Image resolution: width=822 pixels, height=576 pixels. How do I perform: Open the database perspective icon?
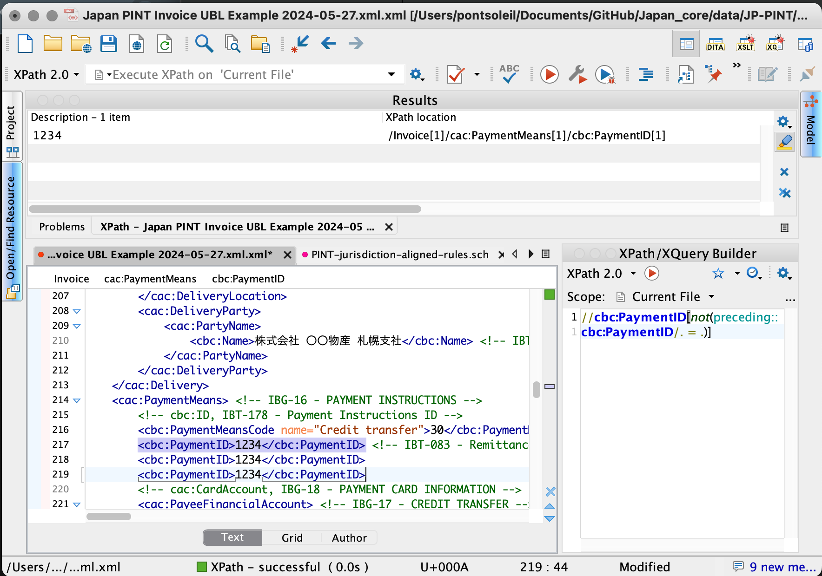pos(805,44)
